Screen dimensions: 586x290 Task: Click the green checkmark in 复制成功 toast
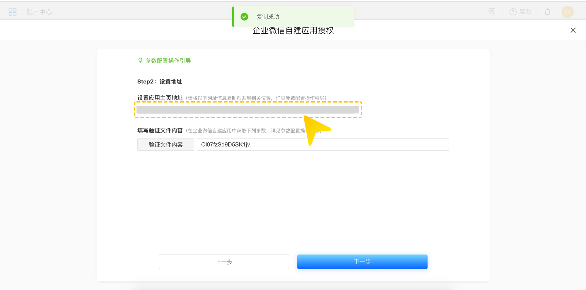[244, 17]
